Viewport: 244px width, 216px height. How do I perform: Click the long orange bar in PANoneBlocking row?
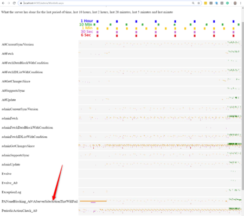click(93, 201)
